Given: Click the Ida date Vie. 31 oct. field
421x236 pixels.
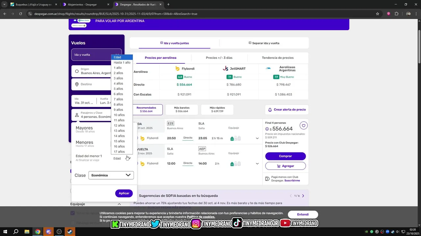Looking at the screenshot, I should 84,101.
